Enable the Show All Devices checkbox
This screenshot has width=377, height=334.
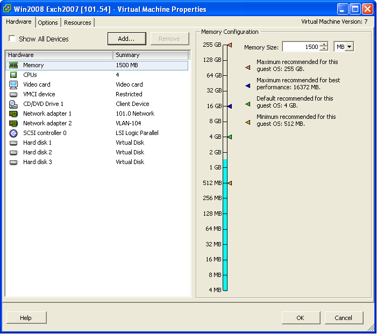(12, 39)
